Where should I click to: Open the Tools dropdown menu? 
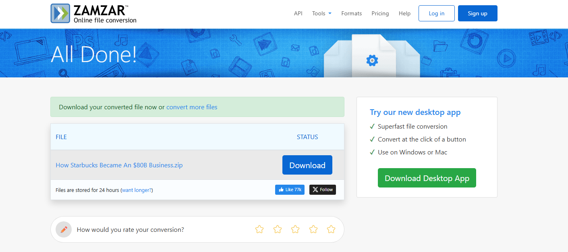(x=322, y=13)
